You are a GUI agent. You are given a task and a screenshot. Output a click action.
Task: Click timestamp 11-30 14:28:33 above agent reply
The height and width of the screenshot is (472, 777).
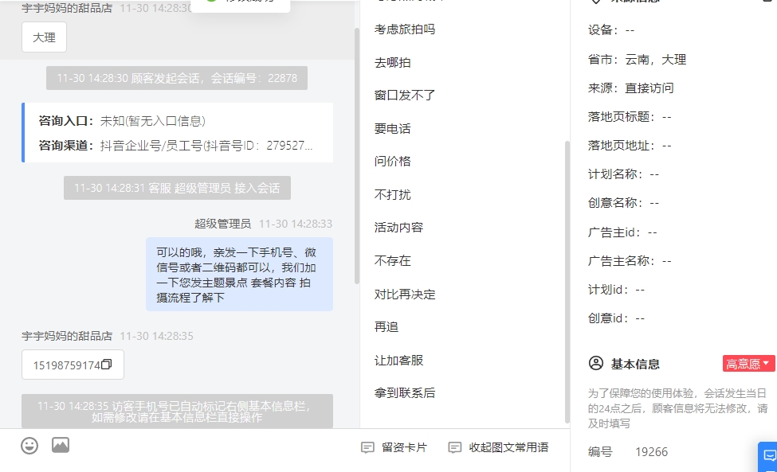tap(296, 224)
